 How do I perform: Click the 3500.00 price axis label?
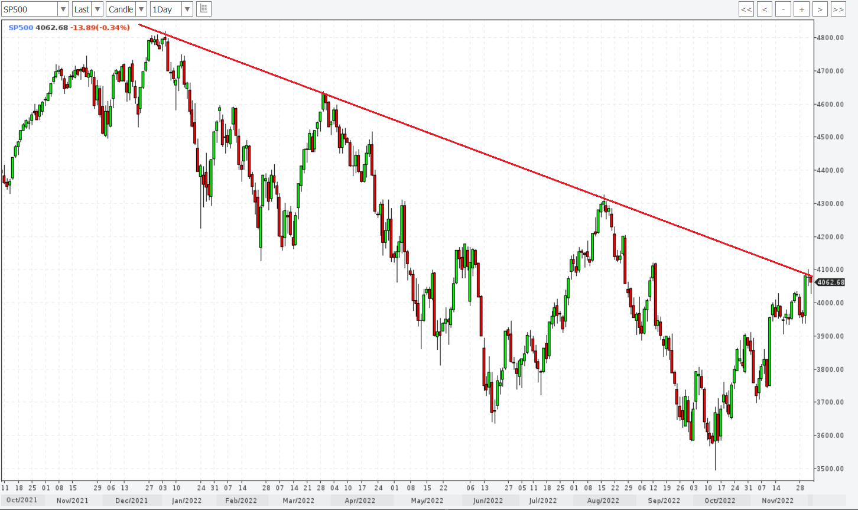click(830, 469)
